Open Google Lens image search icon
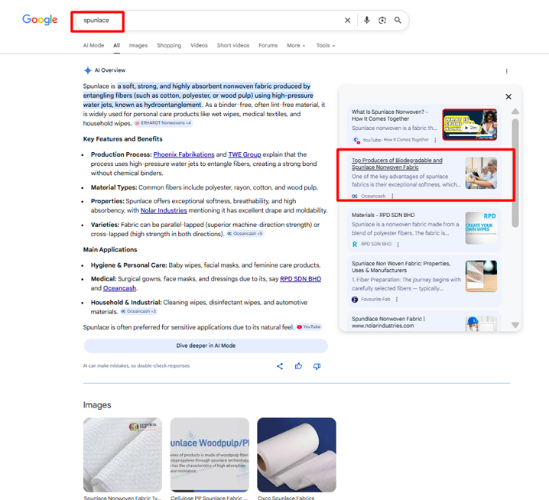 [382, 21]
